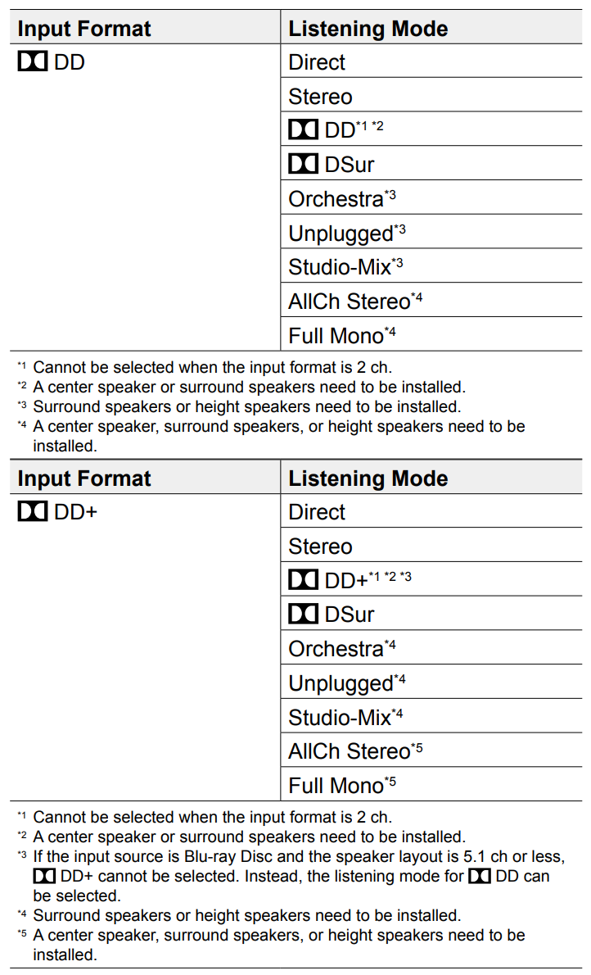Click the second table's Input Format header
The height and width of the screenshot is (975, 591).
pyautogui.click(x=83, y=478)
